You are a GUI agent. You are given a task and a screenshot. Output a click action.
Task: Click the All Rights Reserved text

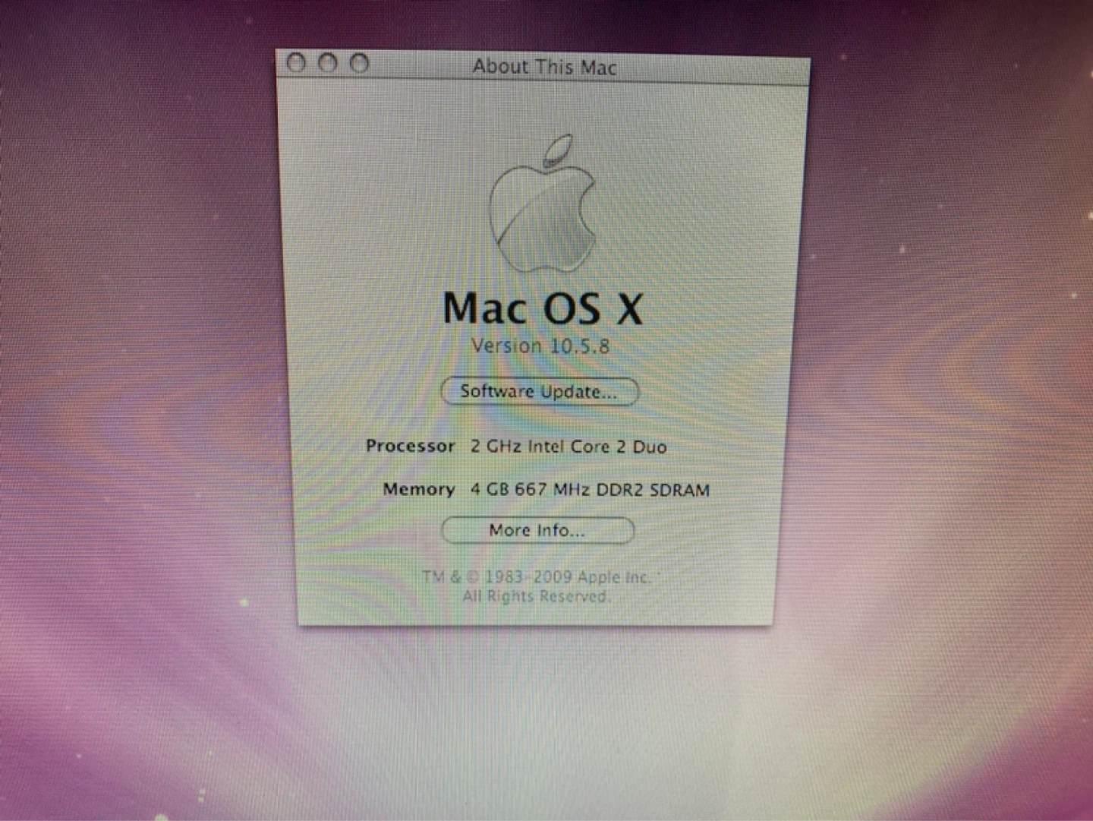point(537,596)
